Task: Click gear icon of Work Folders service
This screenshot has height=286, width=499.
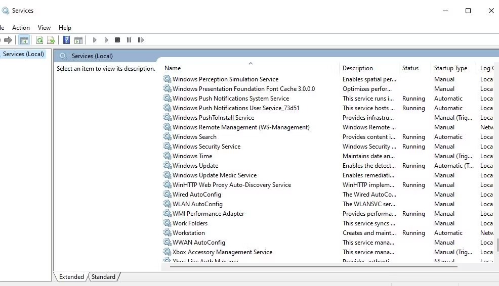Action: pos(168,223)
